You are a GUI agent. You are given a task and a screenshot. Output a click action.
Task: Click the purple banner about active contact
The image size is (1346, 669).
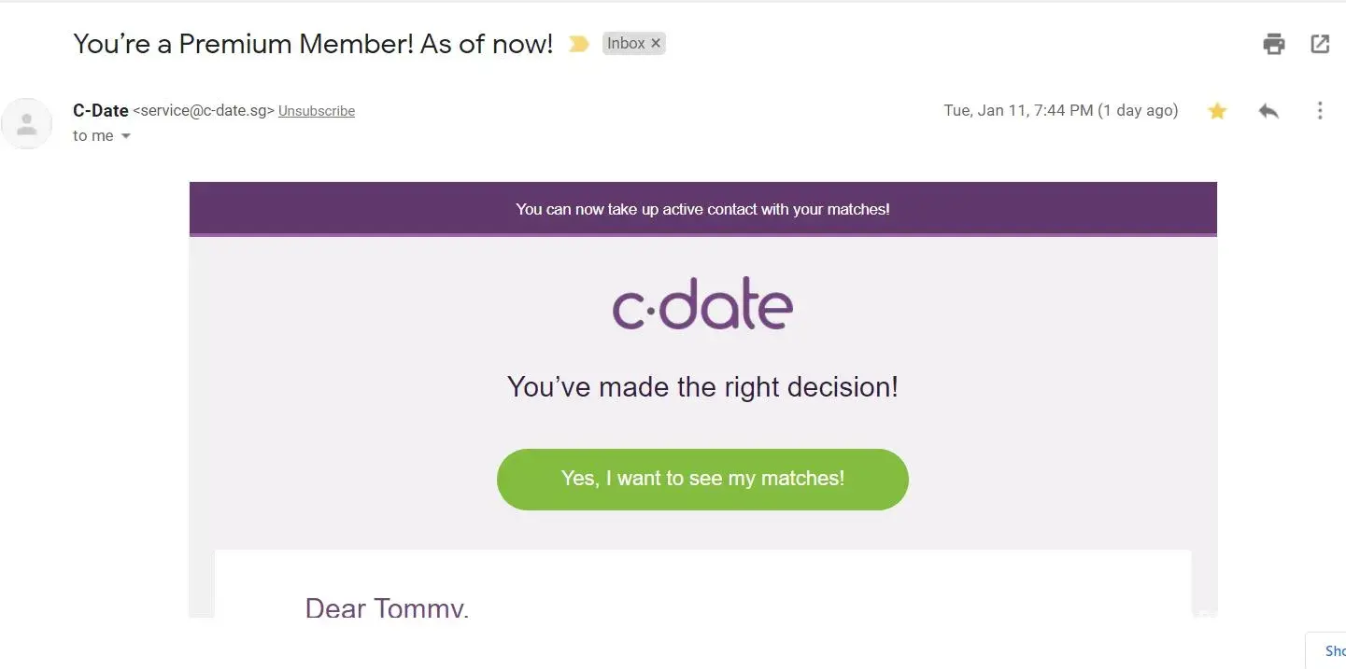point(702,209)
